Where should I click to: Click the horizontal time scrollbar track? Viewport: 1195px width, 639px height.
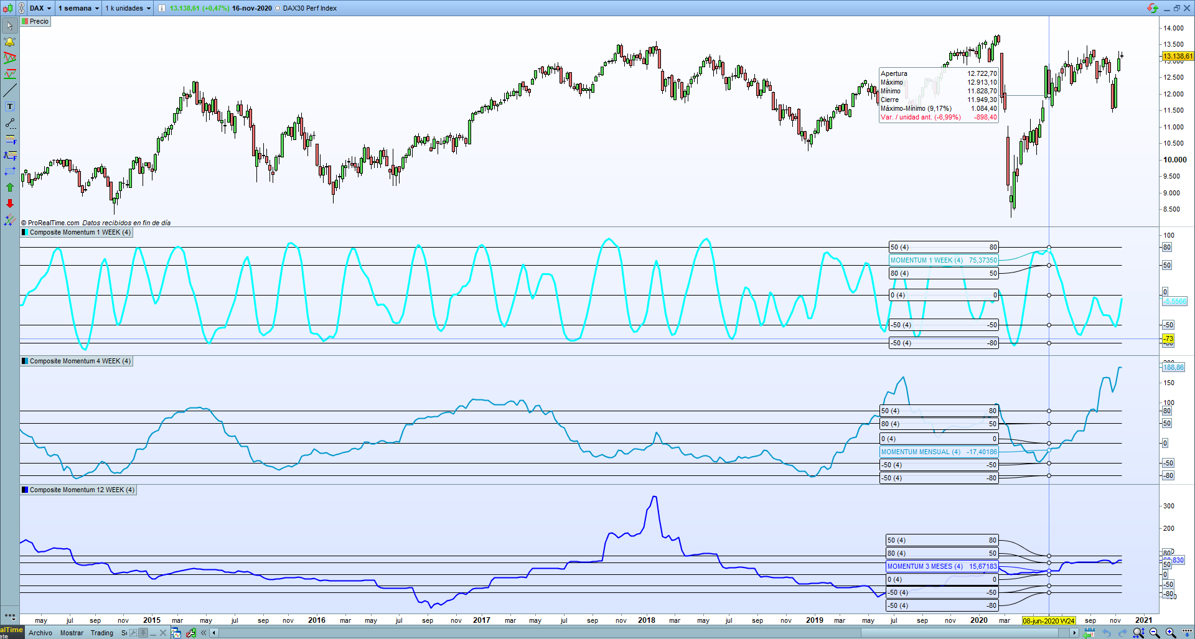[644, 633]
